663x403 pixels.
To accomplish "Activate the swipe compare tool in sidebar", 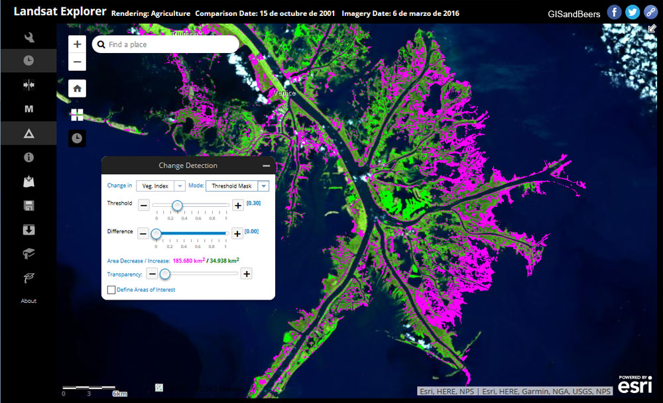I will [29, 85].
